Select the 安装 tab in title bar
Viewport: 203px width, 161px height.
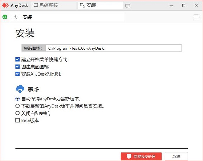(100, 5)
